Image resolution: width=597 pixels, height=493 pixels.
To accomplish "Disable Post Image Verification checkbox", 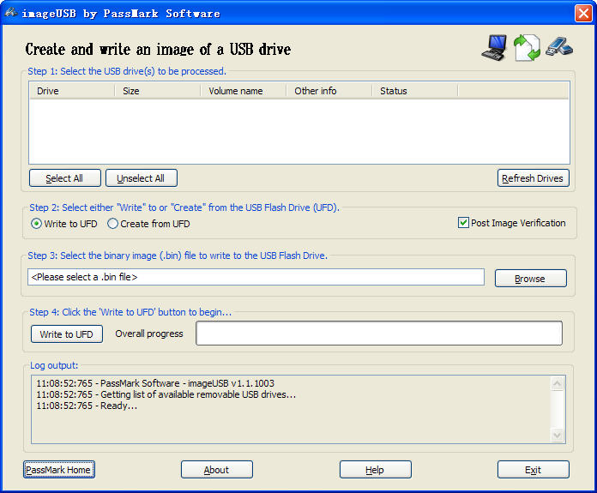I will 463,223.
